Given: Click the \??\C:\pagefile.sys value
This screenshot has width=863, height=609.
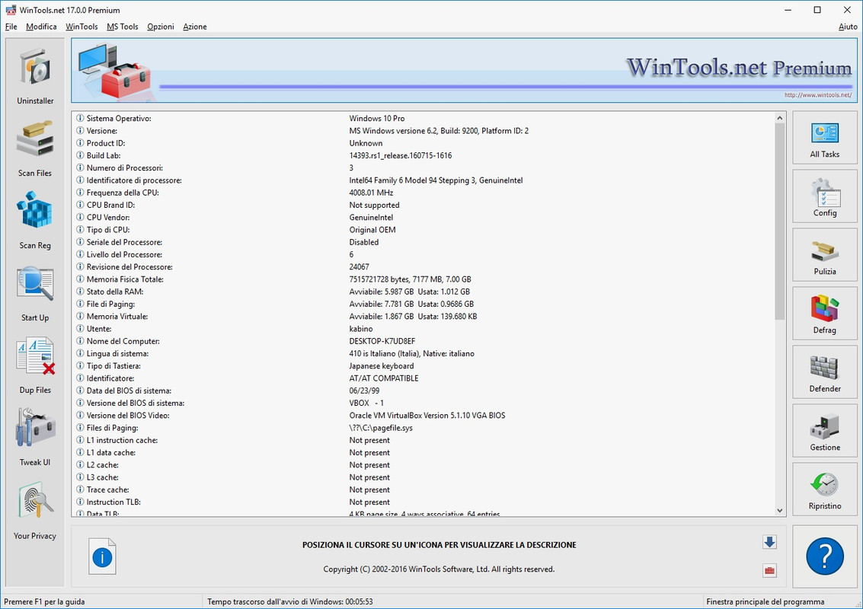Looking at the screenshot, I should (x=381, y=428).
